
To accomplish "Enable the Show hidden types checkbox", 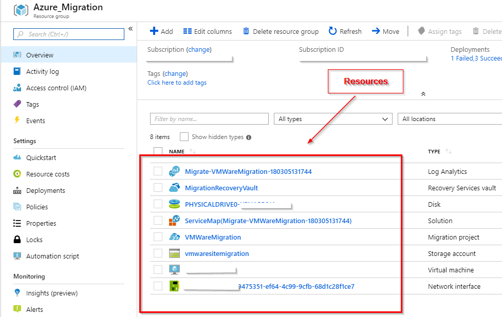I will click(x=184, y=137).
